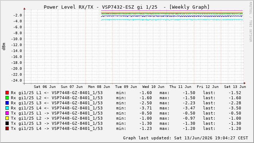Image resolution: width=254 pixels, height=143 pixels.
Task: Click the -24.0 y-axis tick label
Action: point(16,81)
